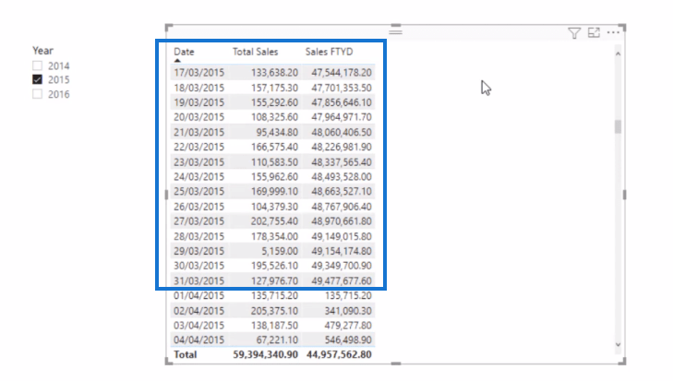Click Total Sales value 157,175.30
The image size is (673, 381).
[x=274, y=88]
